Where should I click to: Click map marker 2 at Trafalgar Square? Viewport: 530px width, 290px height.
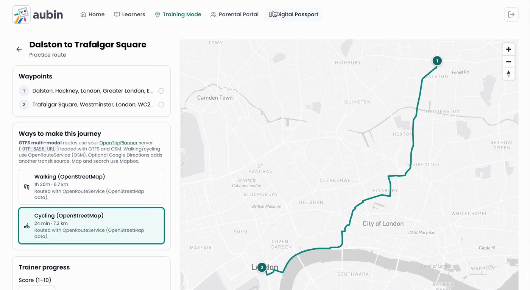262,267
